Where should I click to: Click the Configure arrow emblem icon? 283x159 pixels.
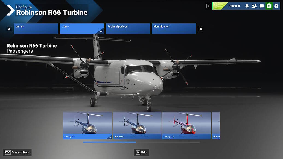(x=10, y=10)
